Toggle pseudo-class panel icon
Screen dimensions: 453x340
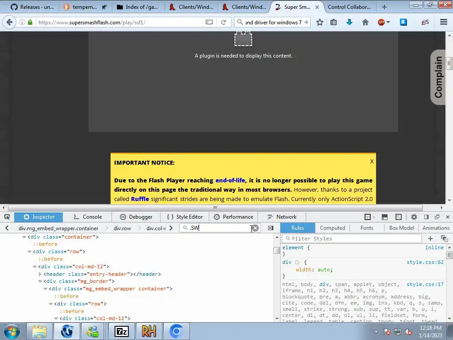444,239
